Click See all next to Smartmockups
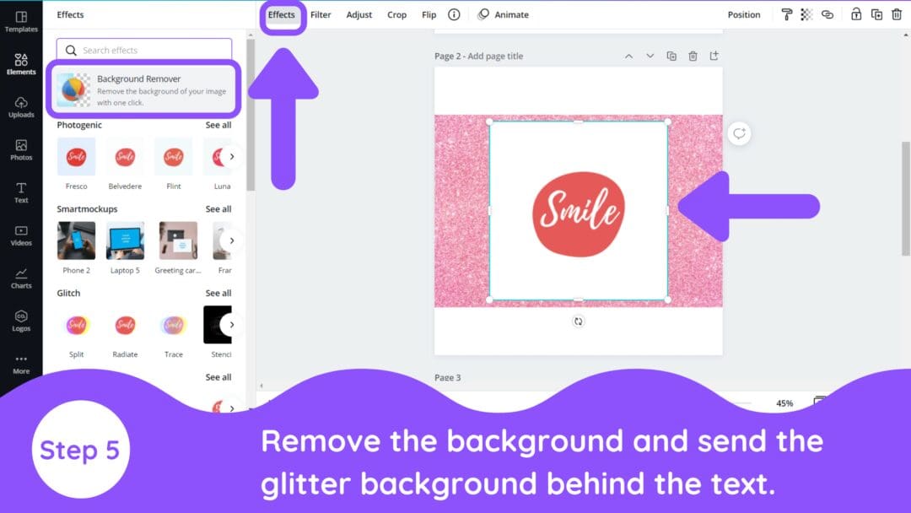The height and width of the screenshot is (513, 911). tap(218, 208)
